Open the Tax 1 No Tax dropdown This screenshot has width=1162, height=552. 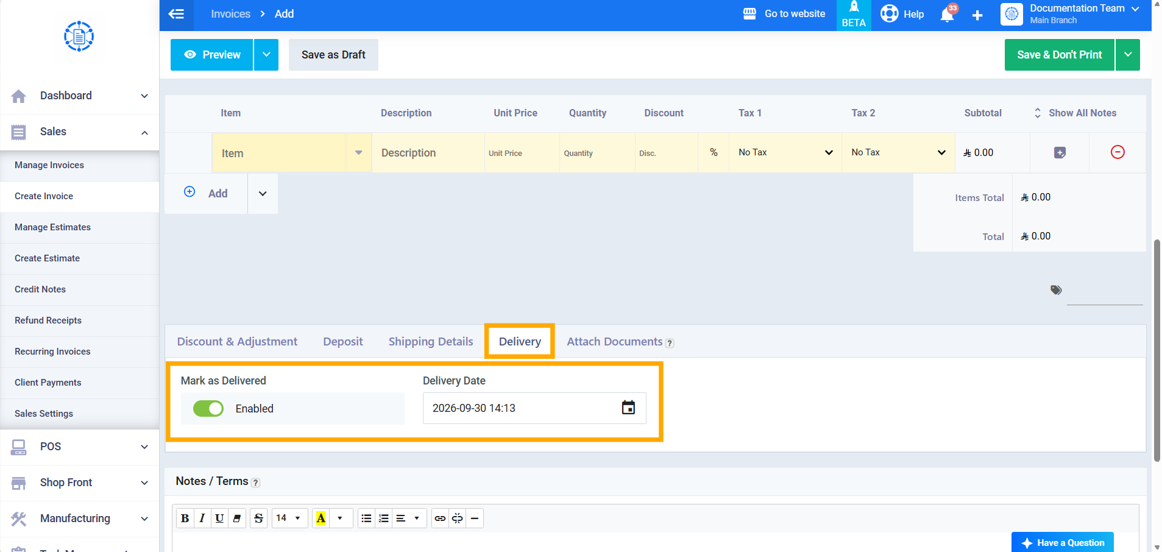785,152
